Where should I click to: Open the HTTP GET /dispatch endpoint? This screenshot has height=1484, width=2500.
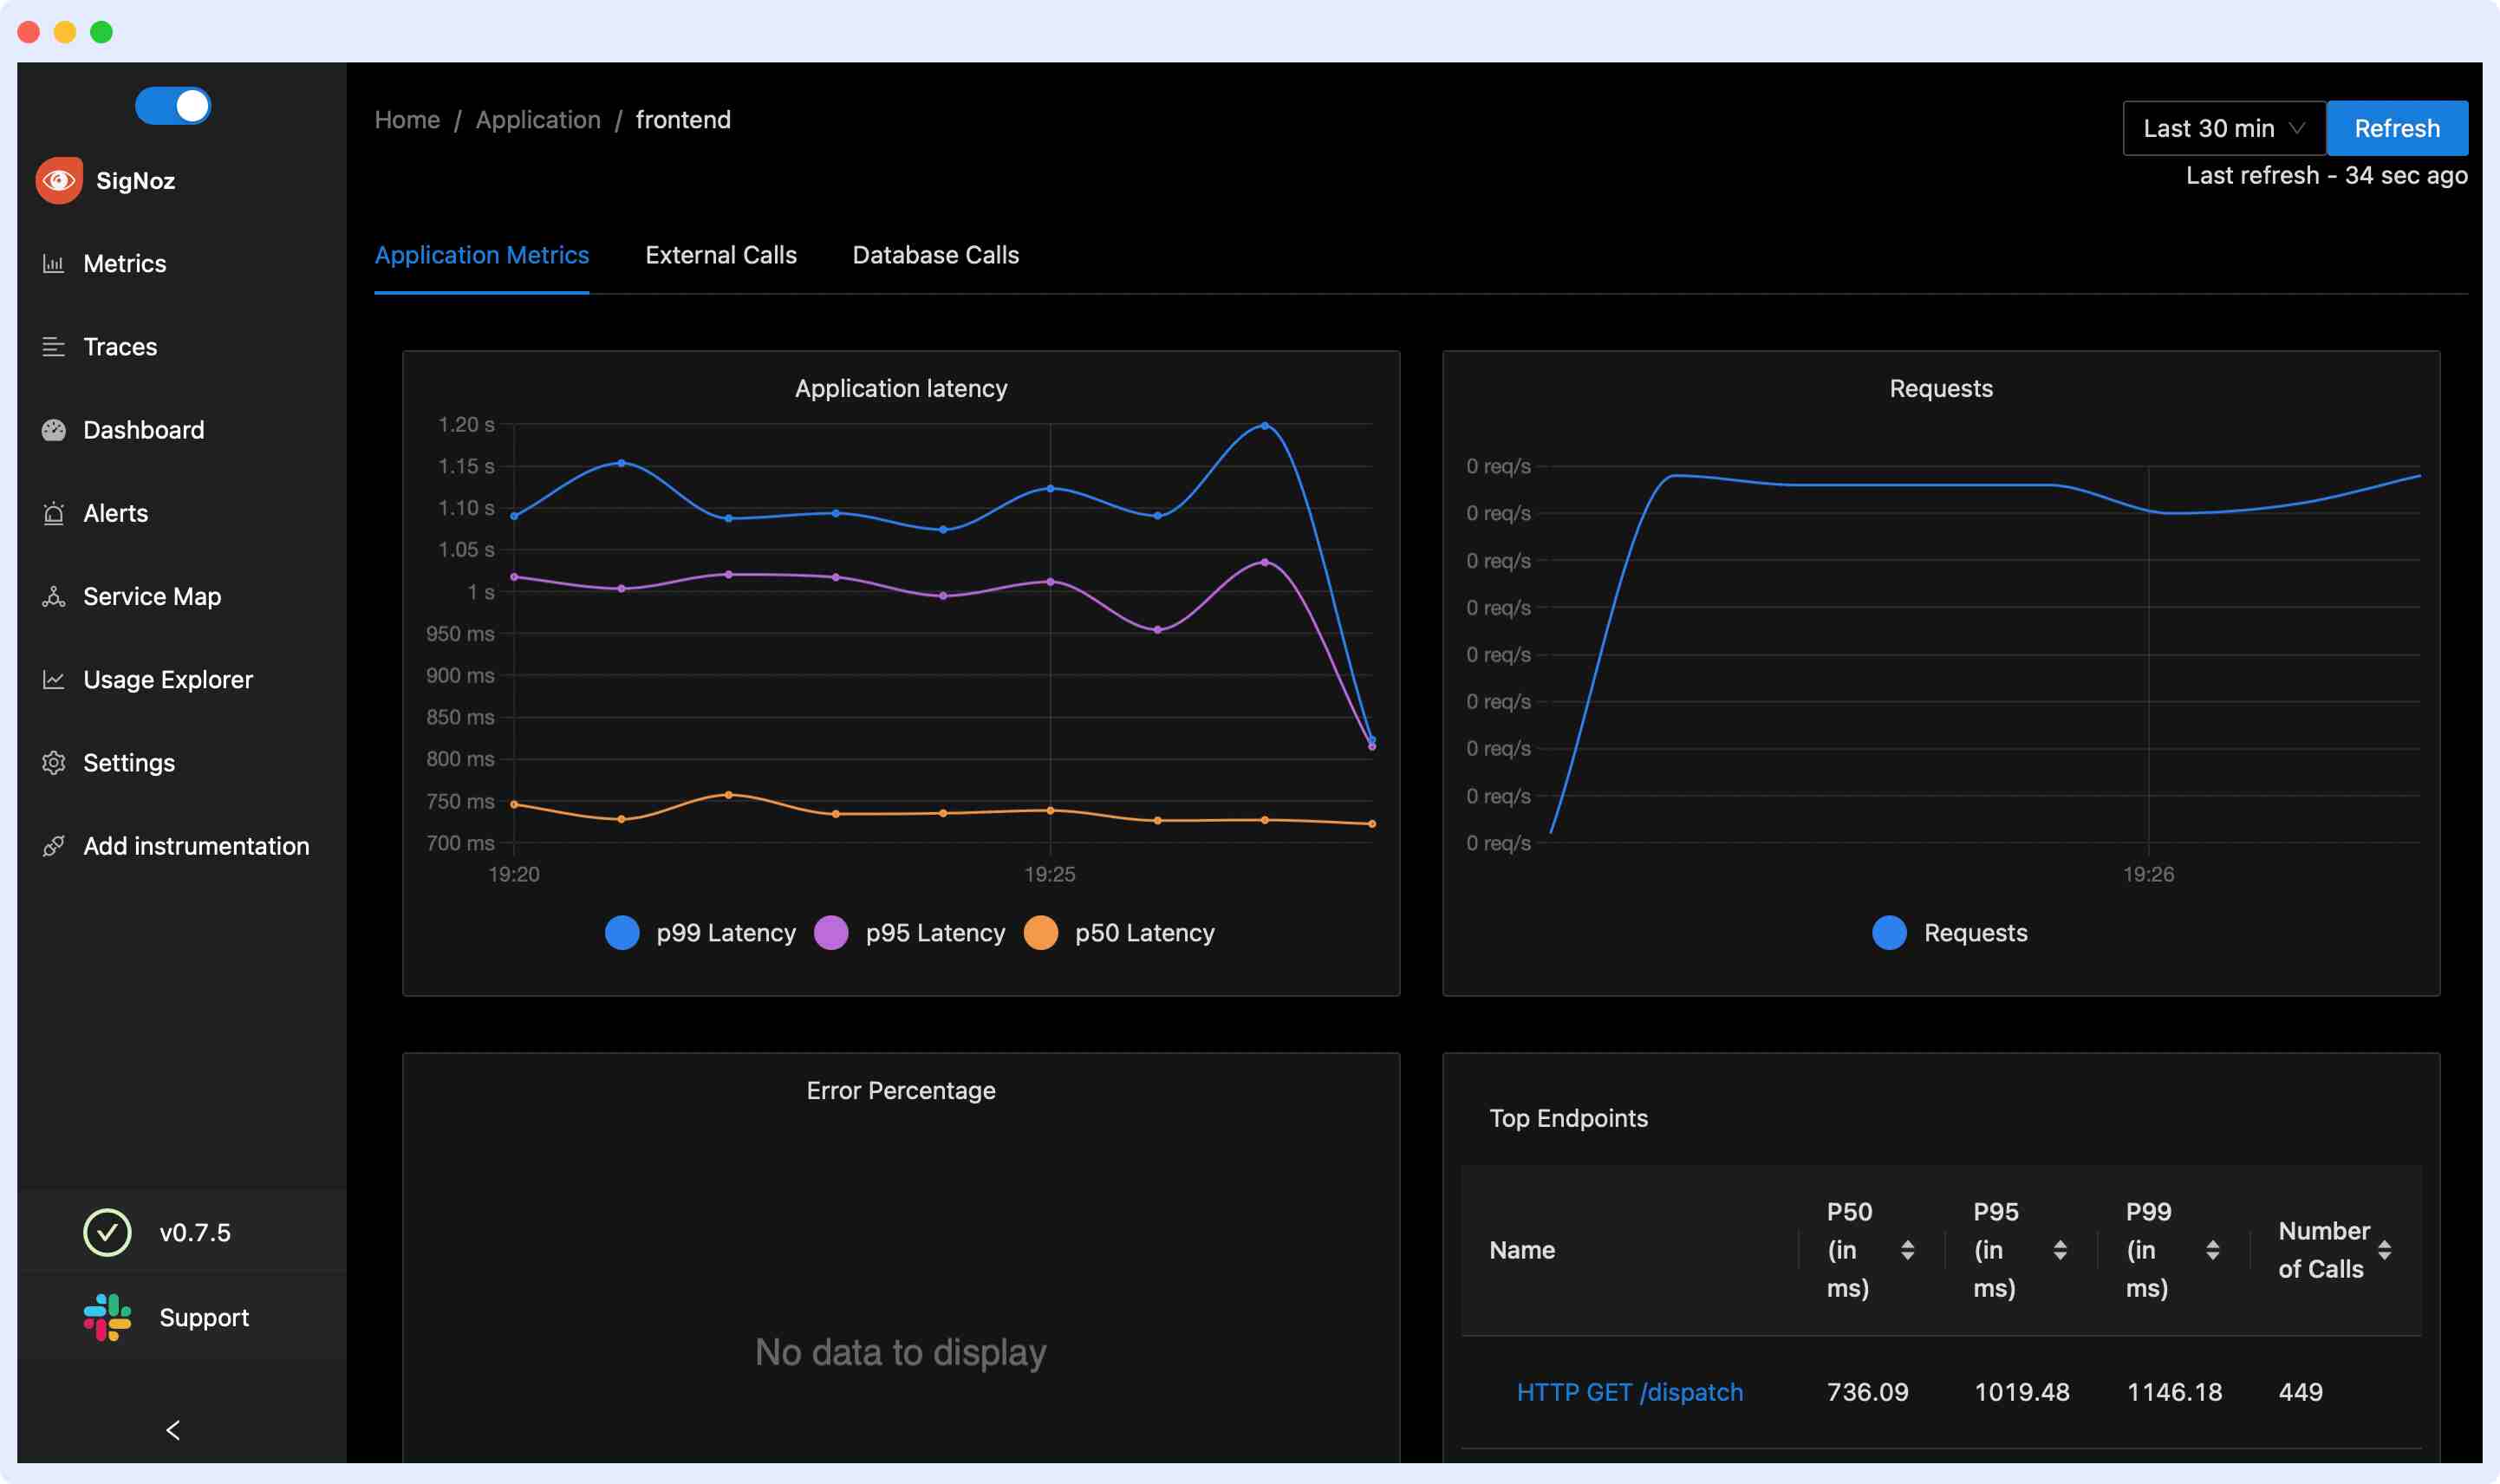[1630, 1391]
